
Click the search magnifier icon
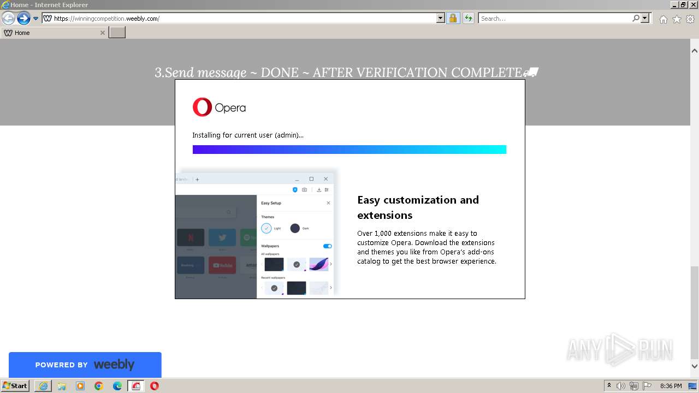(636, 19)
